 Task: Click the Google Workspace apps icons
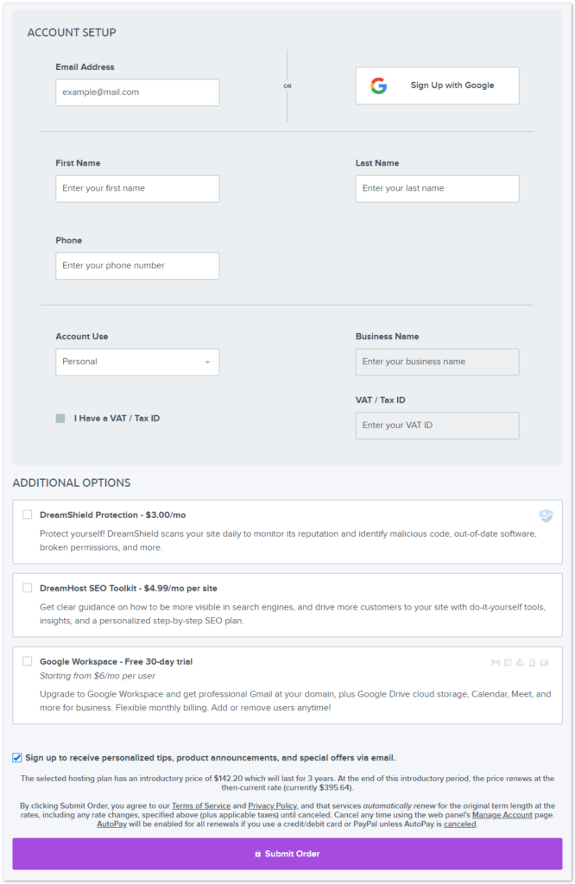point(521,662)
